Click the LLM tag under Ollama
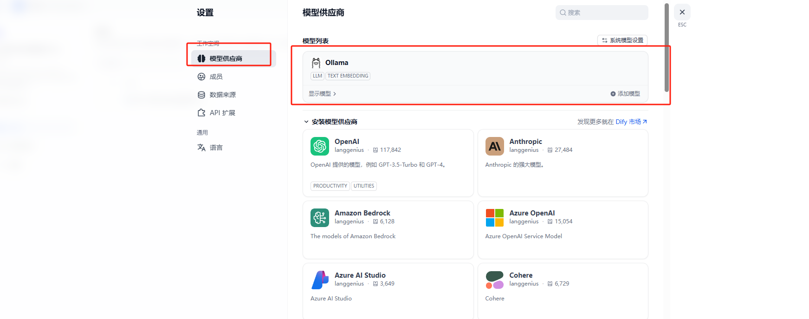Viewport: 809px width, 319px height. (x=317, y=76)
